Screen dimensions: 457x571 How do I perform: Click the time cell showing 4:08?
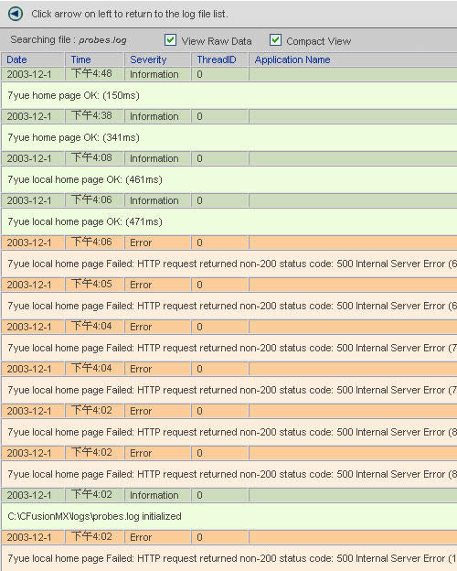pyautogui.click(x=94, y=158)
